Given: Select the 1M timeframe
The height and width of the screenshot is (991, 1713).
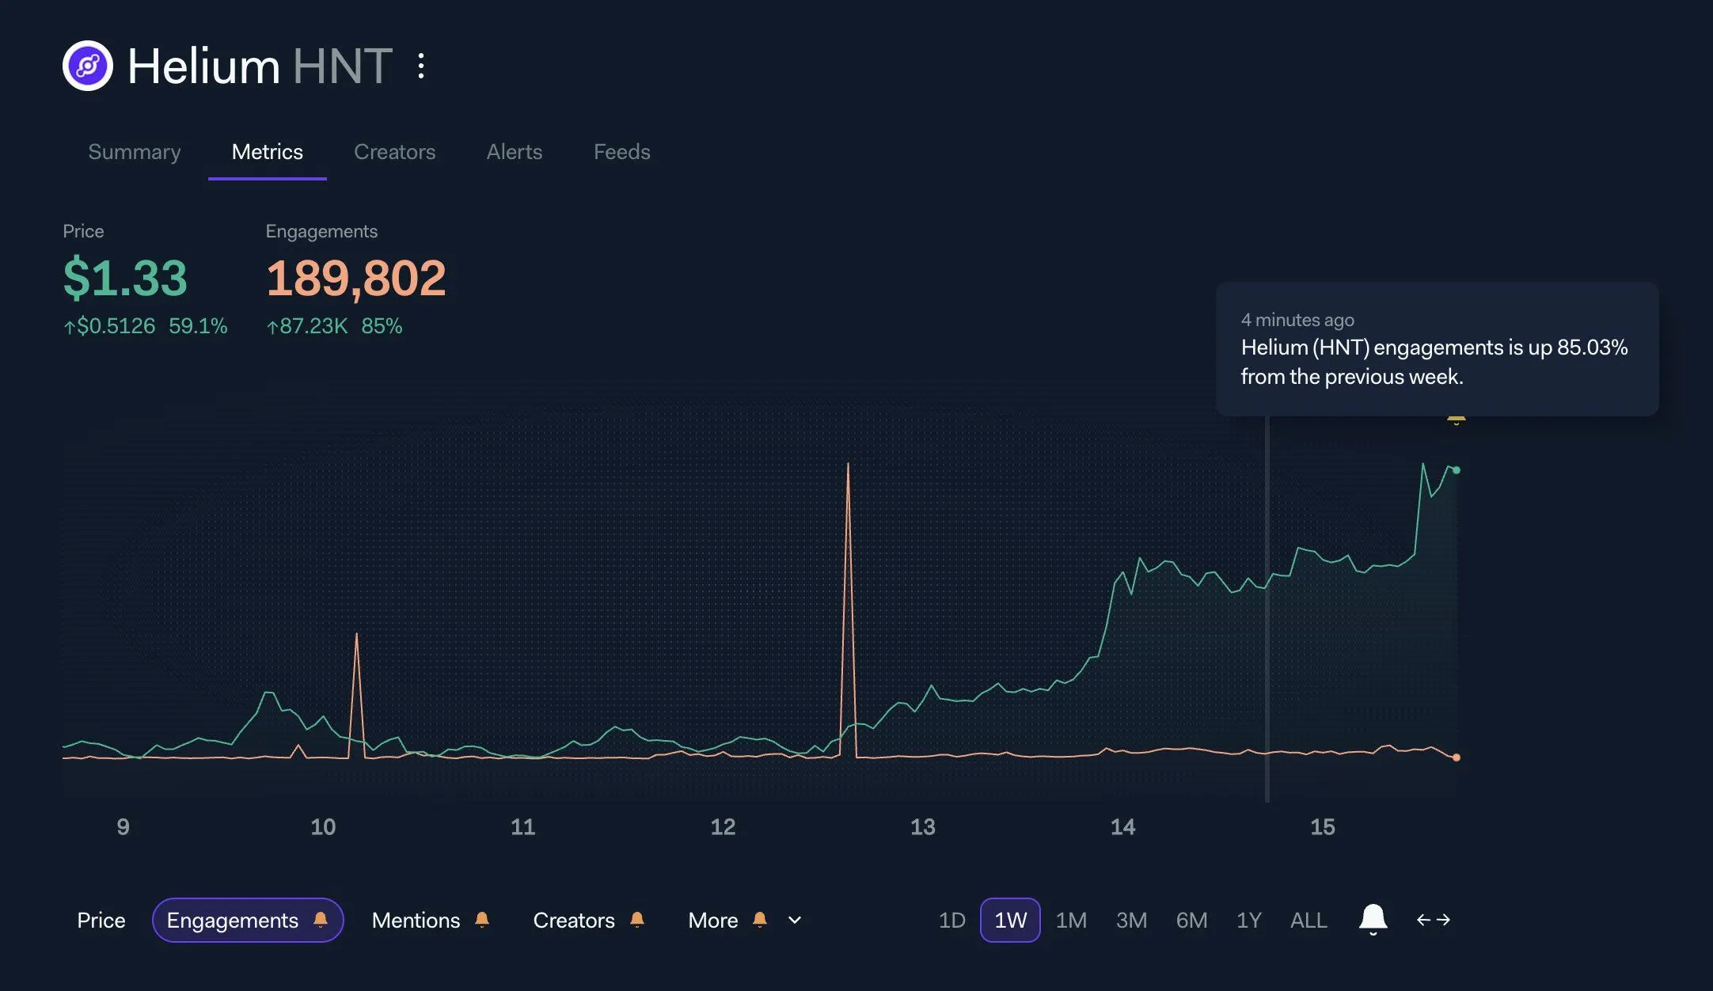Looking at the screenshot, I should [x=1072, y=920].
